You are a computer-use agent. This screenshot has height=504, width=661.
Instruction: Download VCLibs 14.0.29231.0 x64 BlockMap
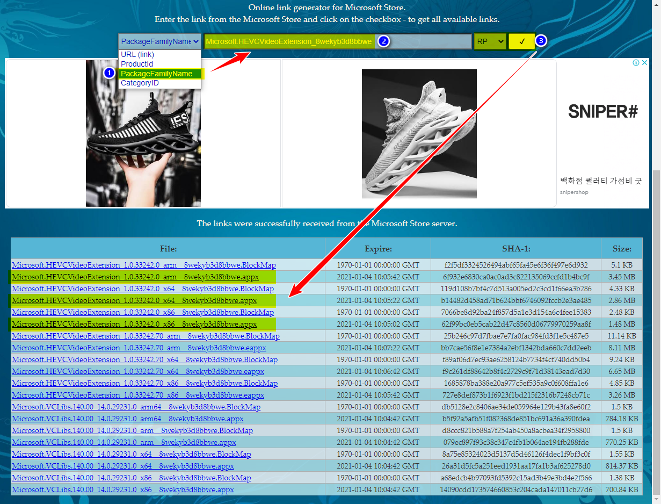point(131,454)
